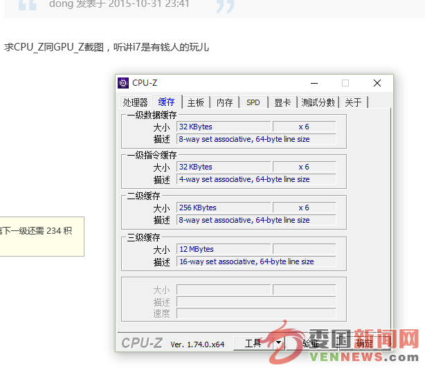
Task: Click the 工具 button
Action: (x=253, y=343)
